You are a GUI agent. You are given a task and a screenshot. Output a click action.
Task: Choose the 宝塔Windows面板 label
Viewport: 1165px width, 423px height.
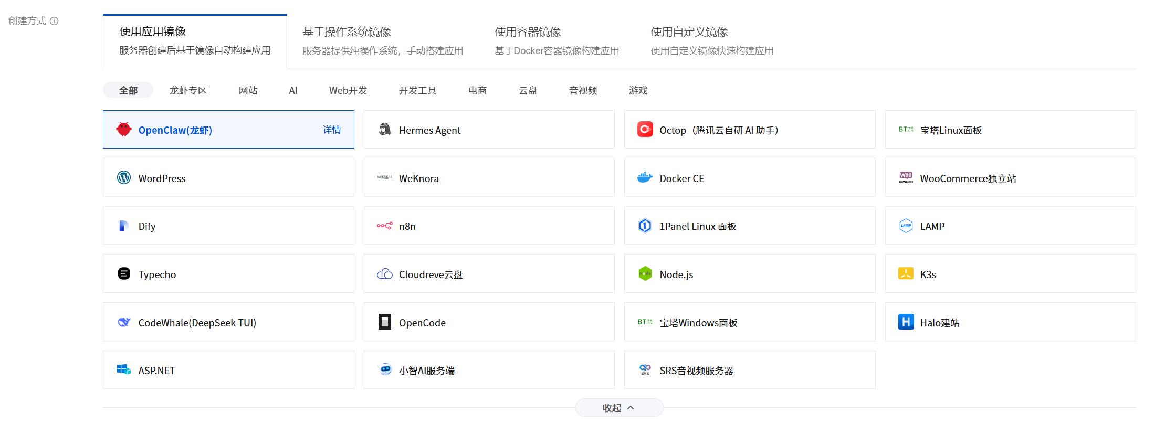coord(698,323)
